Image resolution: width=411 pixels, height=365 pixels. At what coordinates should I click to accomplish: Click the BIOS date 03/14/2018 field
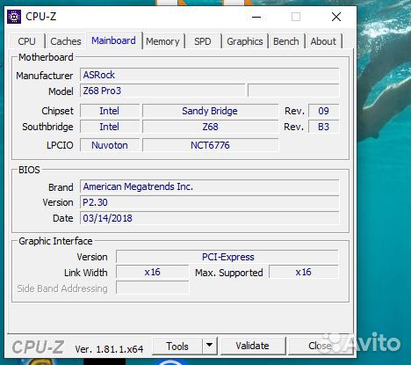point(210,218)
